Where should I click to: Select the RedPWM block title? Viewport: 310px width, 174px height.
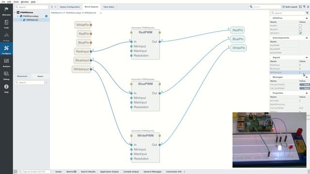(145, 32)
